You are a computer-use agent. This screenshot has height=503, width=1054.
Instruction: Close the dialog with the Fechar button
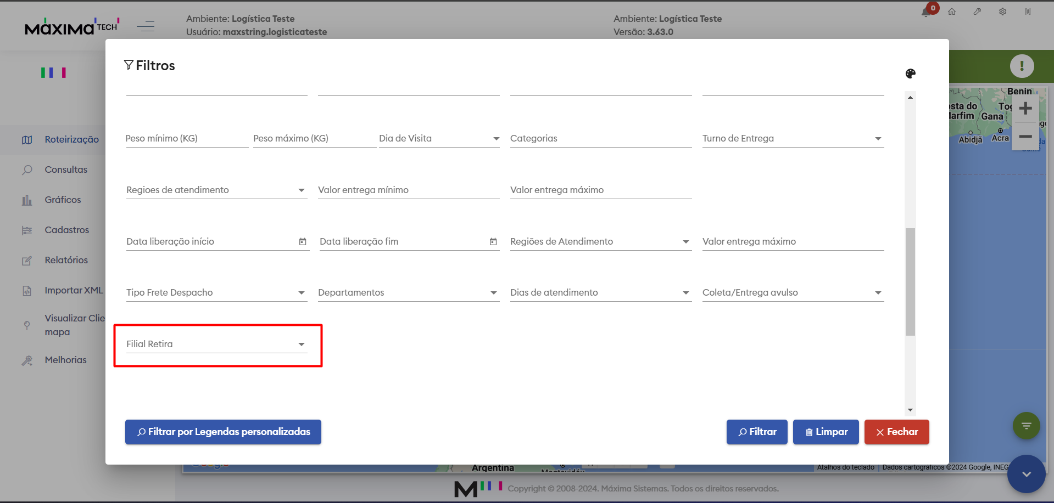coord(897,432)
